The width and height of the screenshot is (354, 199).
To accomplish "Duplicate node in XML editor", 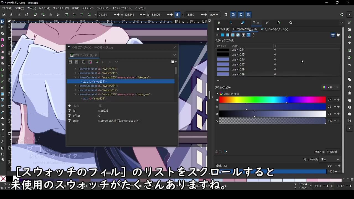I will [x=84, y=62].
